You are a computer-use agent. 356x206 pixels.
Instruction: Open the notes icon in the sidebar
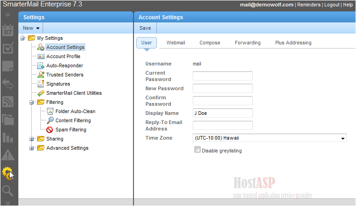pos(8,66)
